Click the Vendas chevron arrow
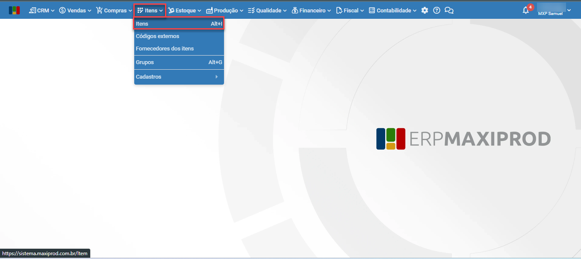This screenshot has height=259, width=581. (x=89, y=11)
